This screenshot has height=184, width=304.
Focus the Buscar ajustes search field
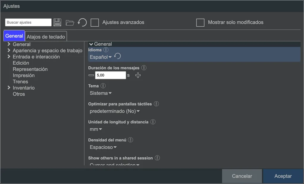(28, 23)
